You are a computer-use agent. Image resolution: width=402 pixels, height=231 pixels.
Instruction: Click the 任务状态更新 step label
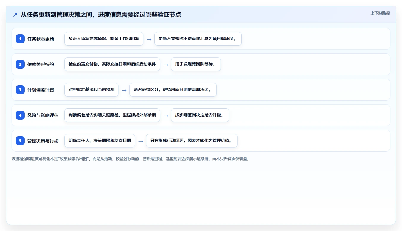point(41,39)
